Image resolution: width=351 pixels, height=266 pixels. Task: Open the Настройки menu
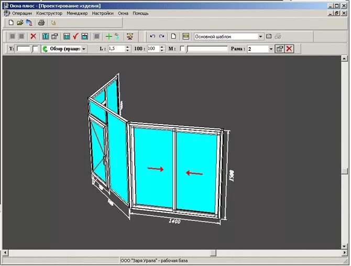(x=103, y=14)
